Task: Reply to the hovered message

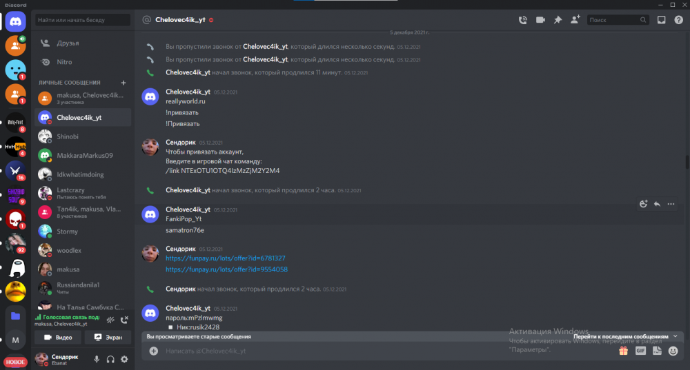Action: point(657,204)
